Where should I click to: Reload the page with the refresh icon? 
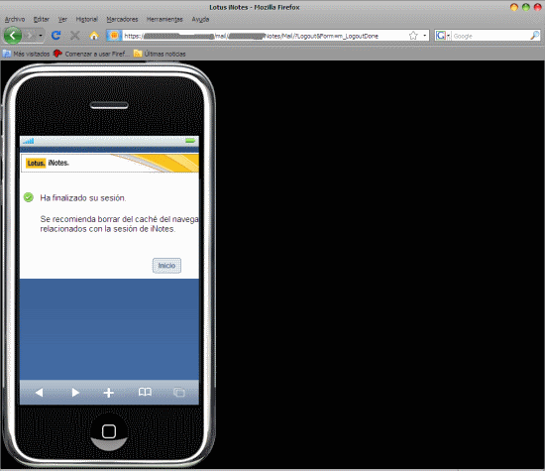tap(55, 36)
